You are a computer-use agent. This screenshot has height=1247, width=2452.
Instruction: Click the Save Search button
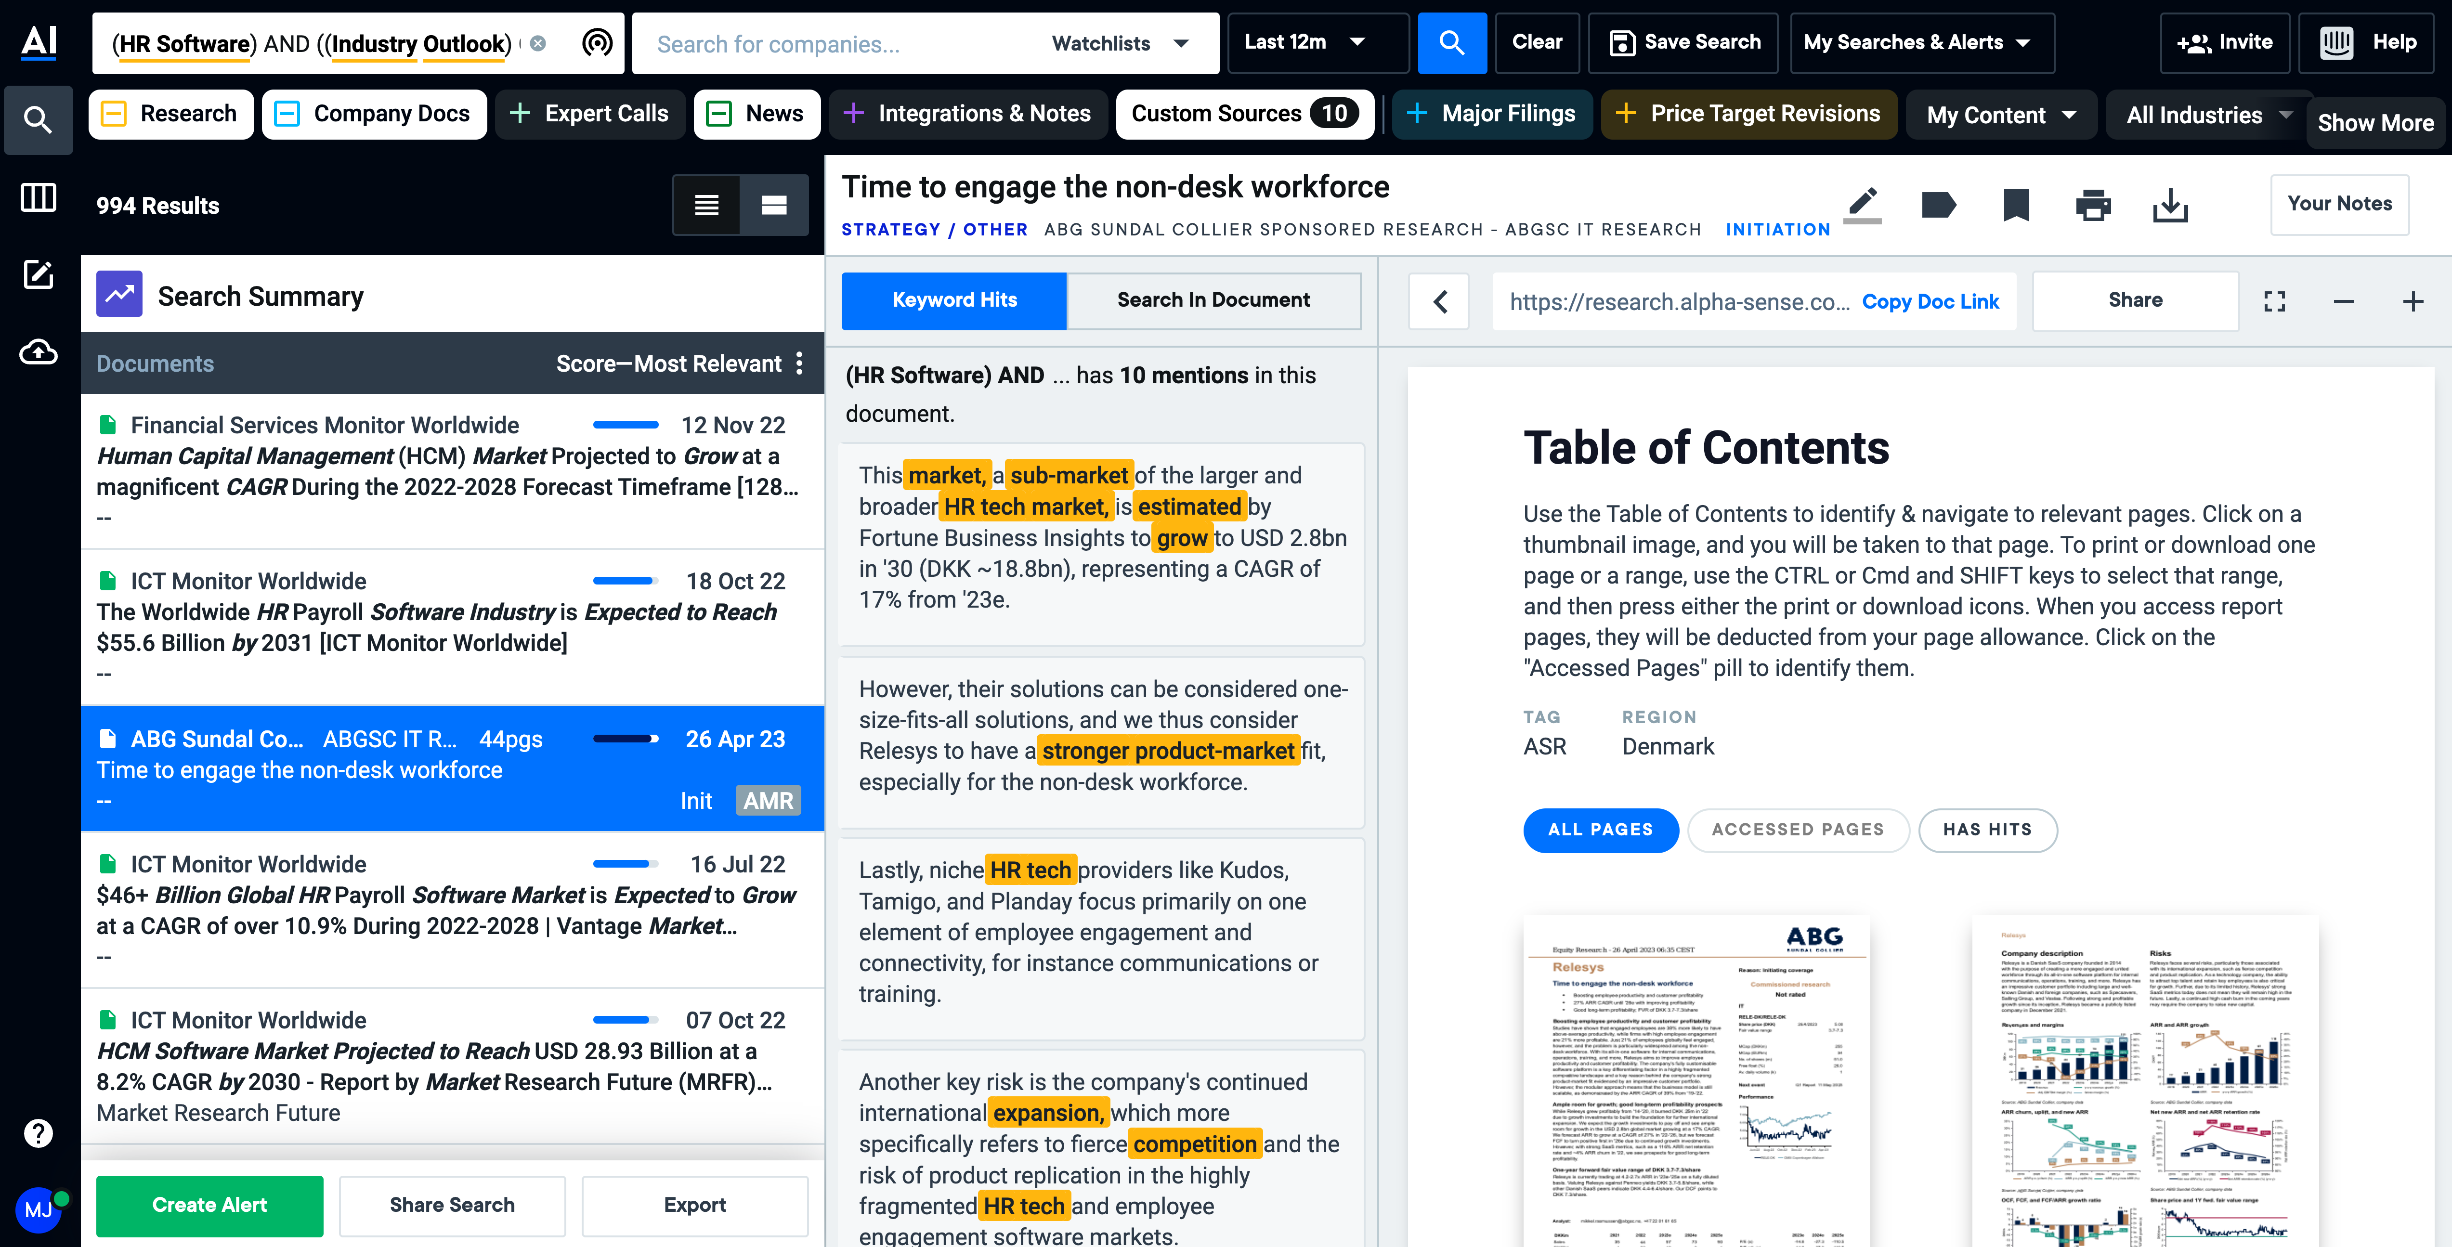pyautogui.click(x=1683, y=43)
